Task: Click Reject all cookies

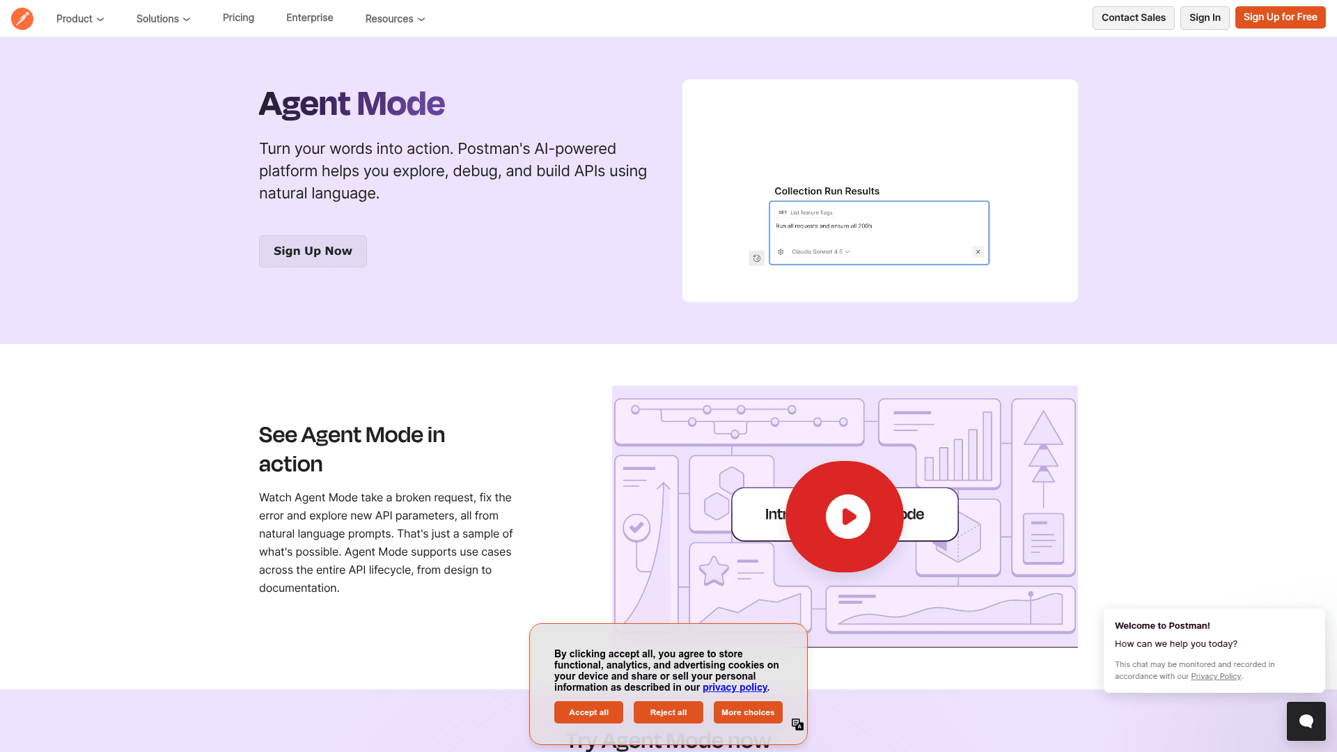Action: pos(668,712)
